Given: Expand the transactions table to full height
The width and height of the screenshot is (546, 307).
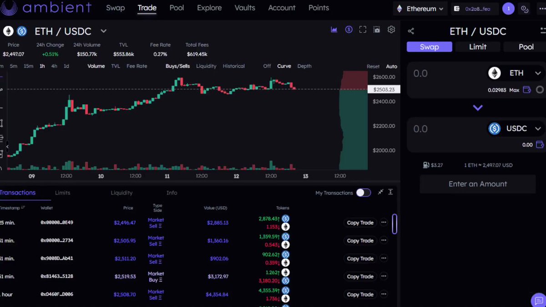Looking at the screenshot, I should click(x=390, y=192).
